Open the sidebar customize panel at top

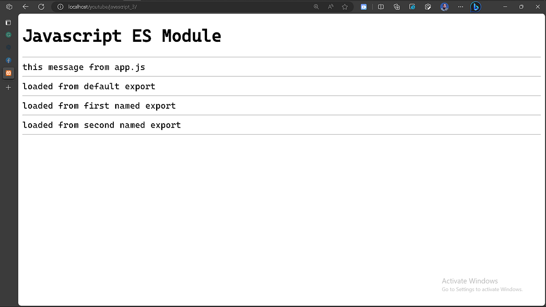(x=8, y=22)
